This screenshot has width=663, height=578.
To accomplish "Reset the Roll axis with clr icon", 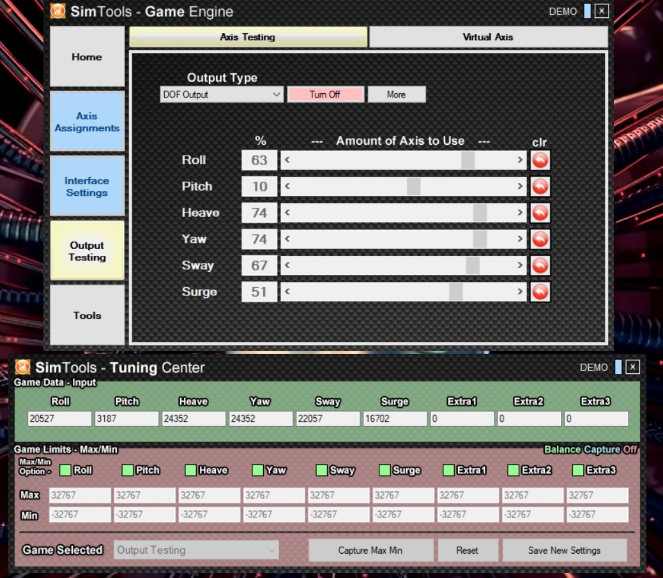I will (x=540, y=160).
